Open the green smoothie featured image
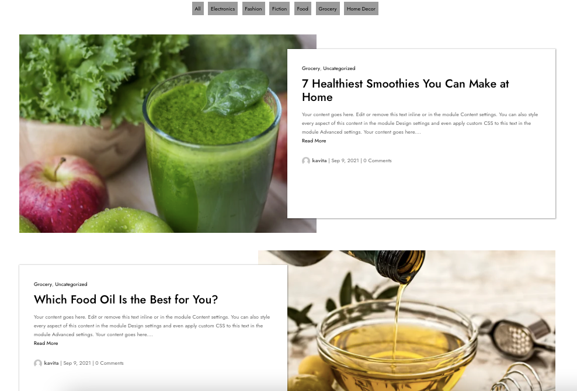This screenshot has width=577, height=391. pyautogui.click(x=153, y=134)
